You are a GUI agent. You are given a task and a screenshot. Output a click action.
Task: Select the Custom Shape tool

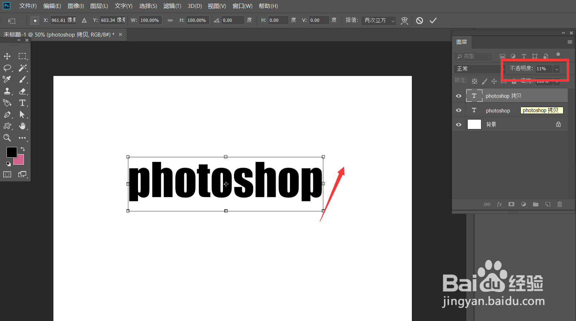(x=7, y=126)
